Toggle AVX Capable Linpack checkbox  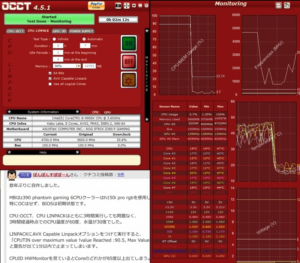50,78
